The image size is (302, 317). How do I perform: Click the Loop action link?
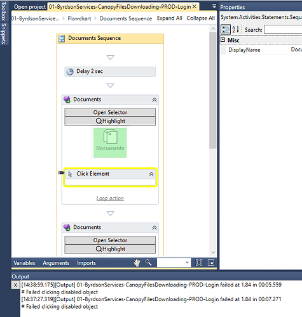click(x=110, y=198)
